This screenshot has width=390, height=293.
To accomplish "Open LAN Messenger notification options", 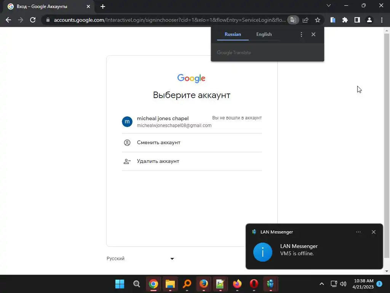I will [x=358, y=232].
